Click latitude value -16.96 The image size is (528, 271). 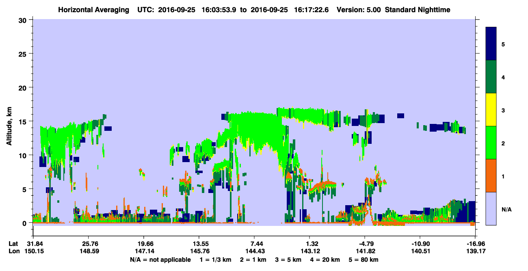(475, 244)
